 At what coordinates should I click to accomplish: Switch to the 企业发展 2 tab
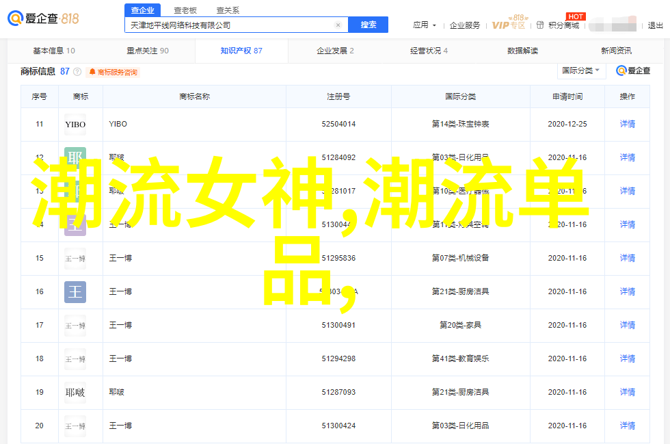click(335, 51)
